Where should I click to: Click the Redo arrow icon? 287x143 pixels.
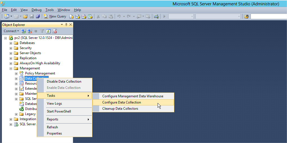[x=129, y=16]
